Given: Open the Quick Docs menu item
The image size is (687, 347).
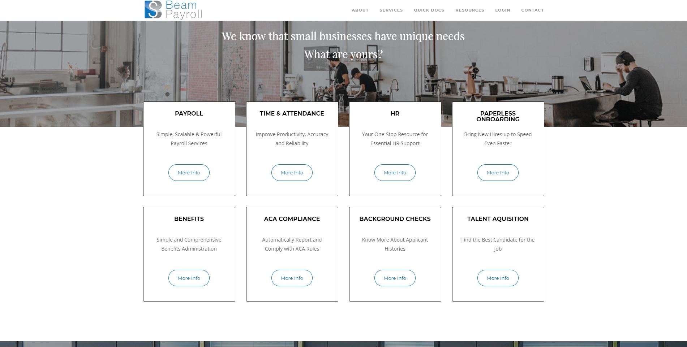Looking at the screenshot, I should click(429, 10).
